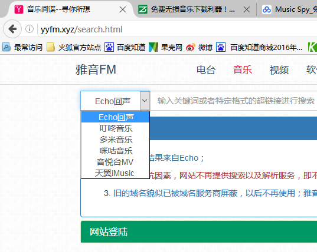Viewport: 317px width, 252px height.
Task: Close the 音乐间谍--寻你所想 tab
Action: [x=123, y=9]
